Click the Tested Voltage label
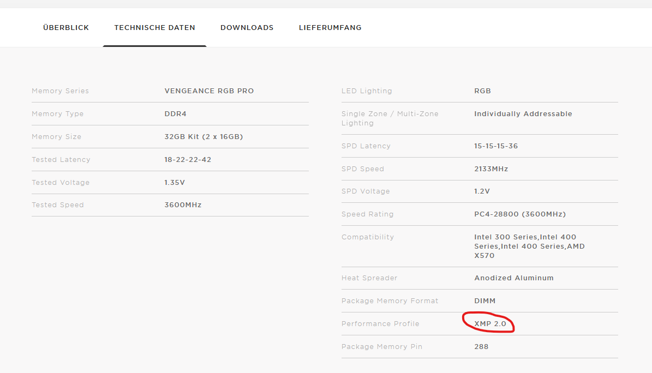The image size is (652, 373). point(61,183)
